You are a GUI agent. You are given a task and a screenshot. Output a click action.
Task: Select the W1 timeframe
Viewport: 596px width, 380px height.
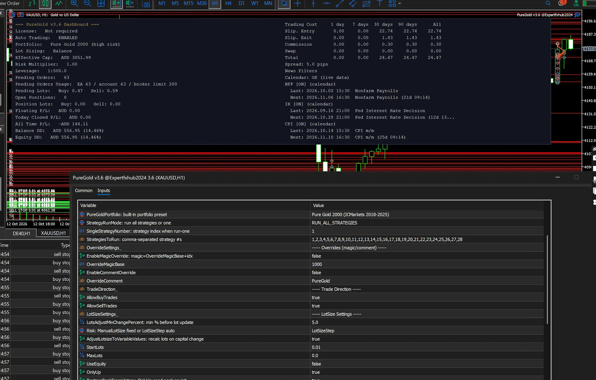[x=254, y=3]
